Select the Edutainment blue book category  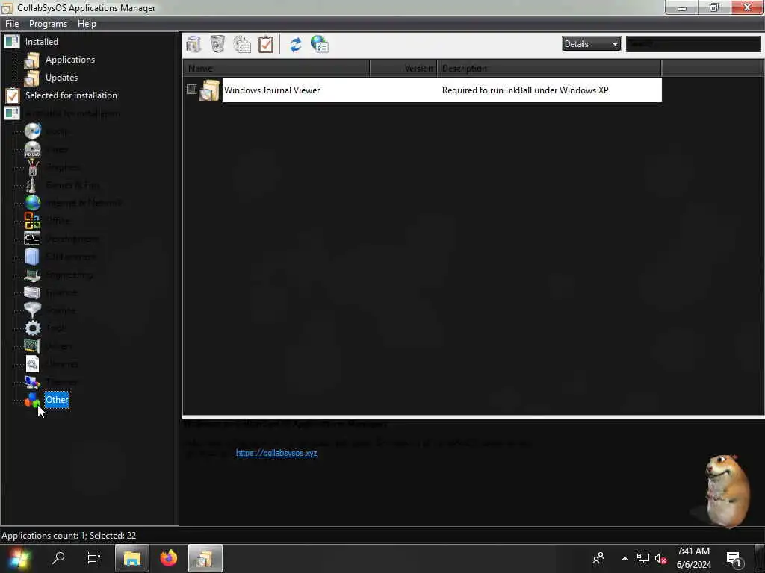(32, 257)
